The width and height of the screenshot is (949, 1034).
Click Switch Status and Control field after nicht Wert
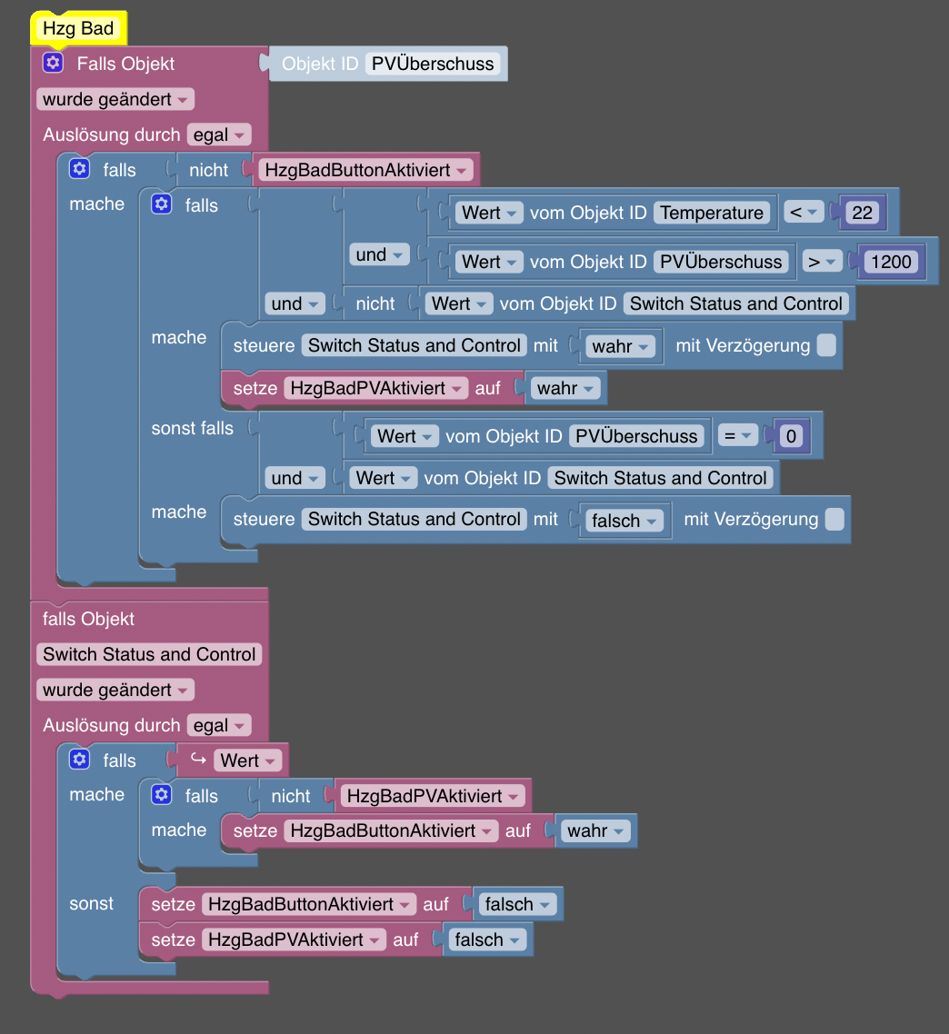(x=735, y=303)
